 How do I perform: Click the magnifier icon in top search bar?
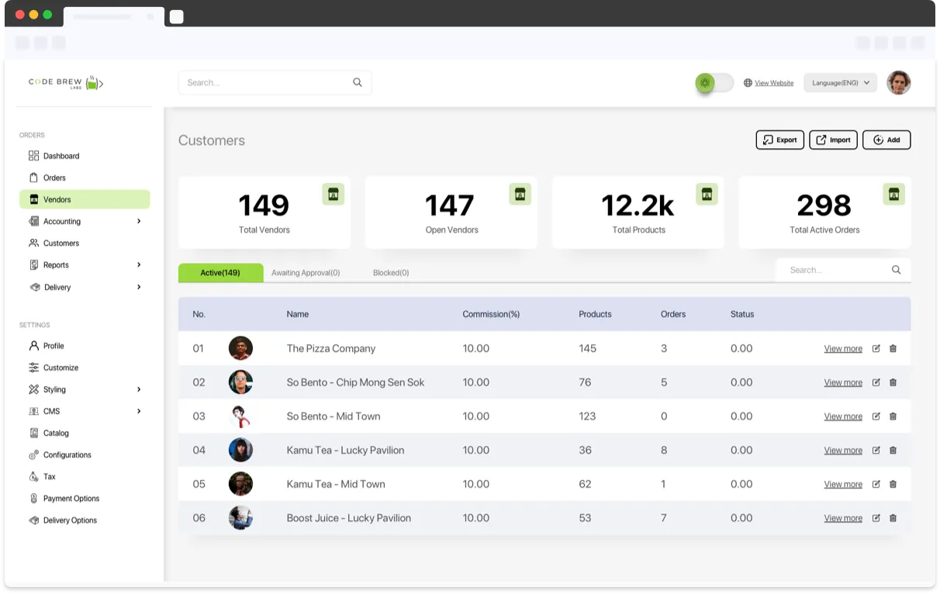[x=358, y=82]
